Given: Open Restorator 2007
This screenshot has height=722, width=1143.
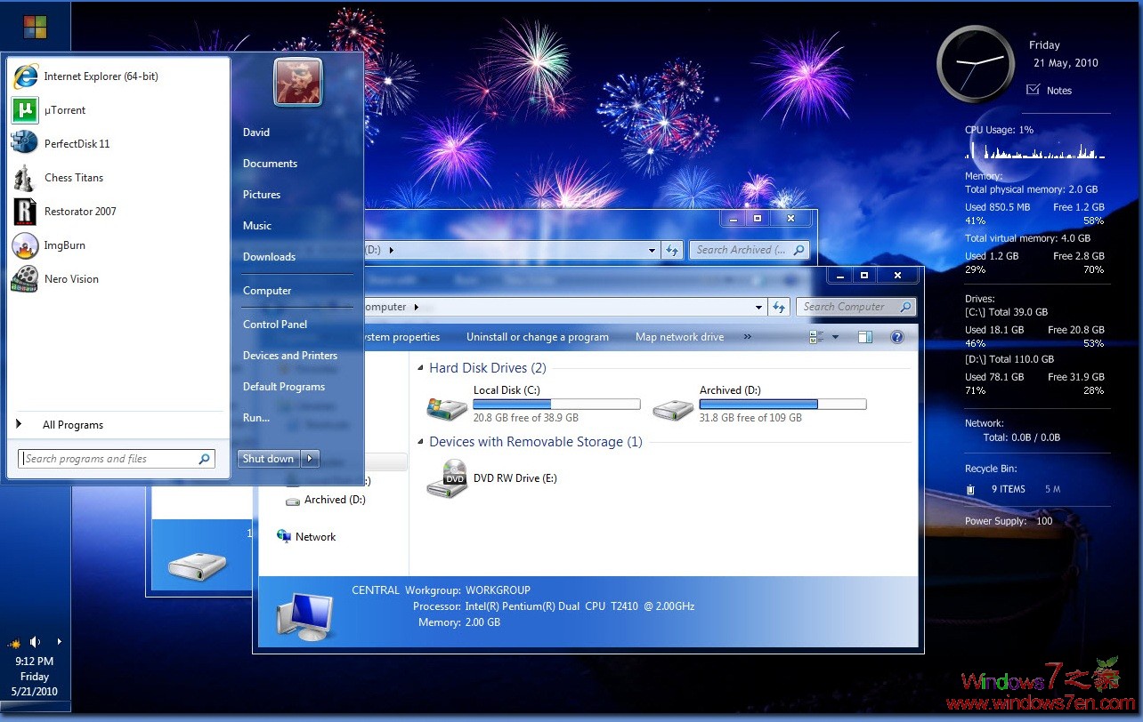Looking at the screenshot, I should click(x=80, y=211).
